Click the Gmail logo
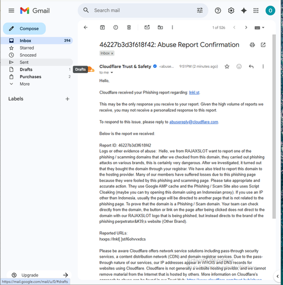Viewport: 283px width, 285px height. (35, 10)
